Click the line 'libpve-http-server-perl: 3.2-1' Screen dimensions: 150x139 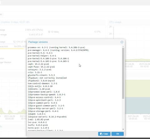[x=45, y=108]
